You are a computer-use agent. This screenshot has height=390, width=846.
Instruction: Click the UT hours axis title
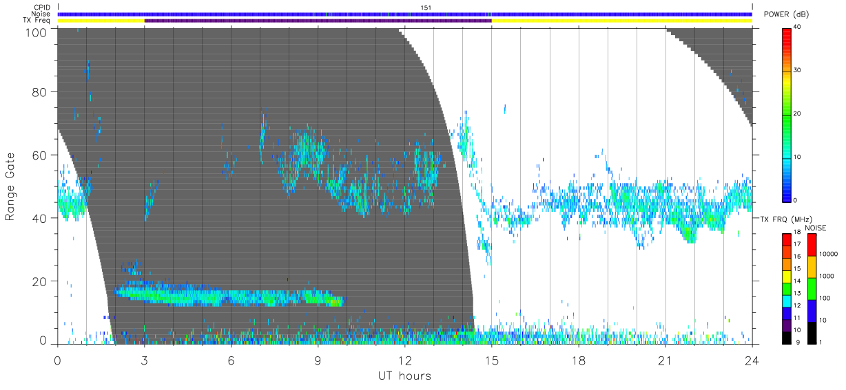click(x=404, y=376)
